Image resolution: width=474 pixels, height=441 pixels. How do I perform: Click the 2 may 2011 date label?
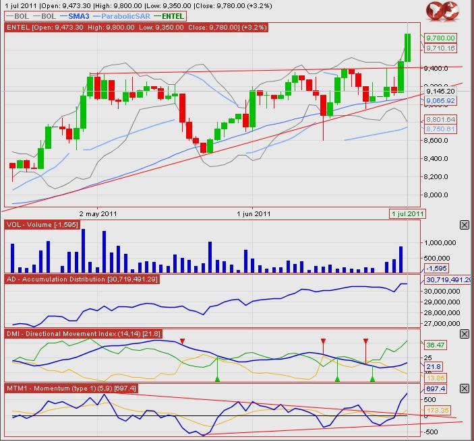pyautogui.click(x=98, y=214)
